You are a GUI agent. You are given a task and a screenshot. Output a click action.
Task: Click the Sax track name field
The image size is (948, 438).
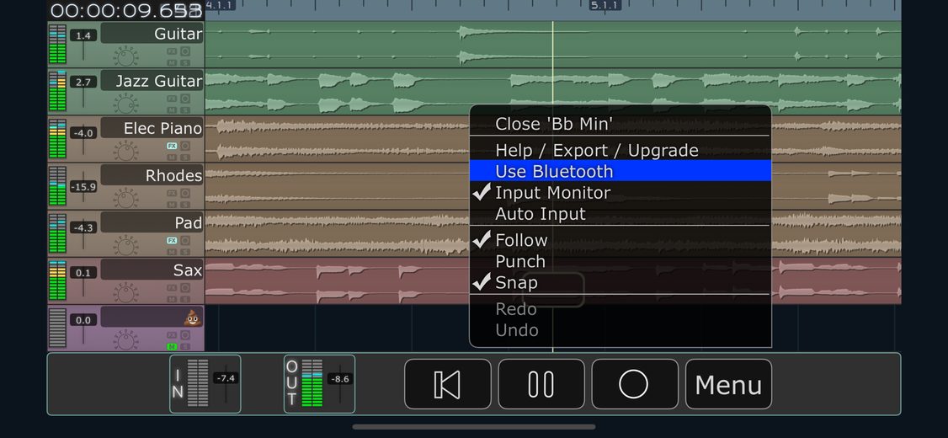coord(152,270)
